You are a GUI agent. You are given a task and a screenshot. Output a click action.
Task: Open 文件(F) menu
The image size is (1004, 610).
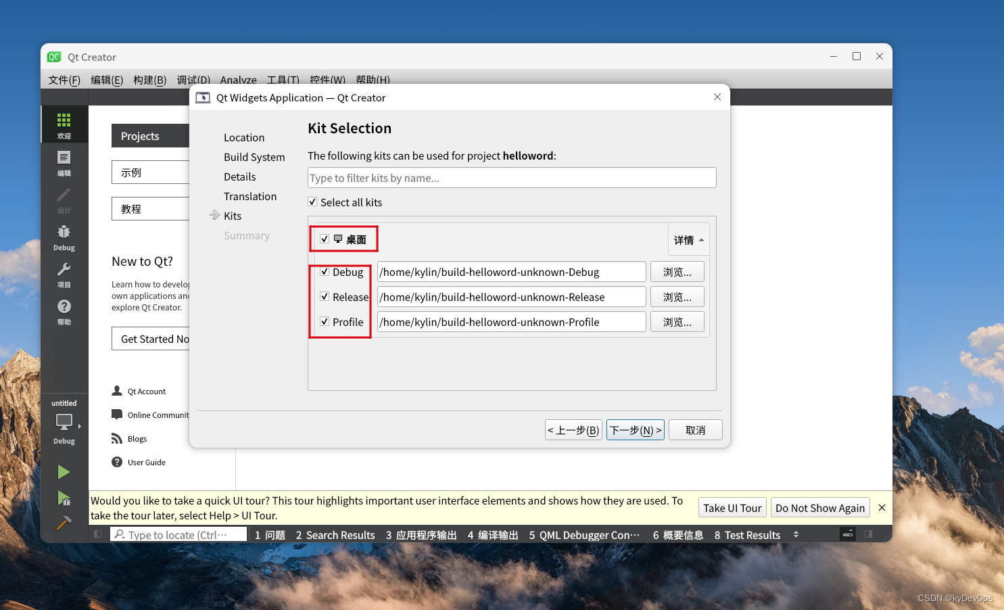64,80
